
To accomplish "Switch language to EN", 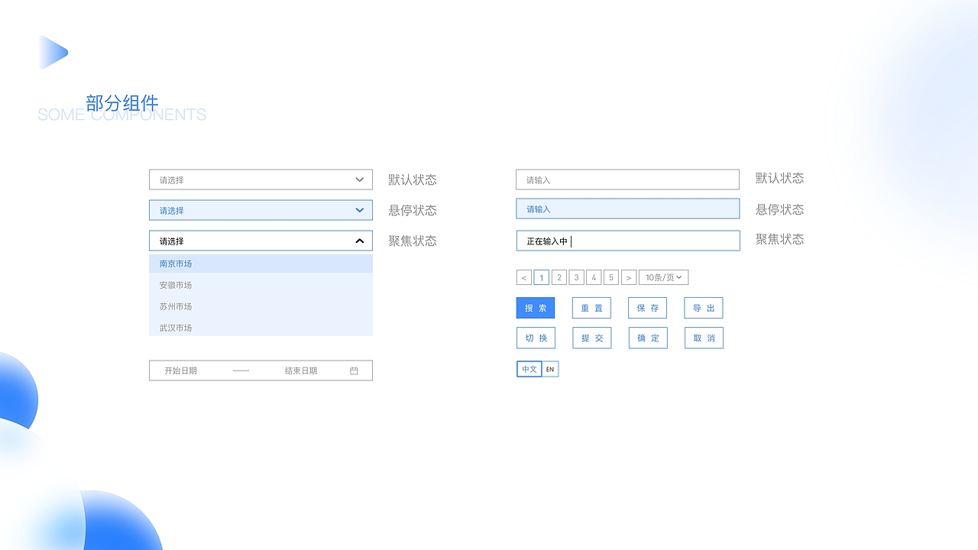I will pos(550,370).
